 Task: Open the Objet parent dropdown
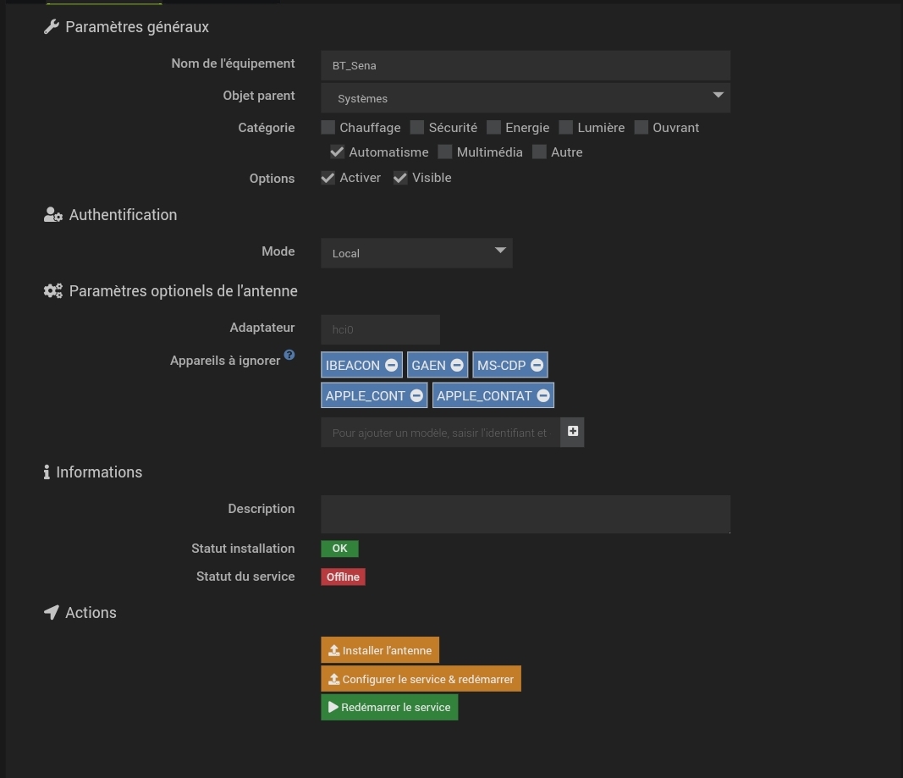[525, 97]
